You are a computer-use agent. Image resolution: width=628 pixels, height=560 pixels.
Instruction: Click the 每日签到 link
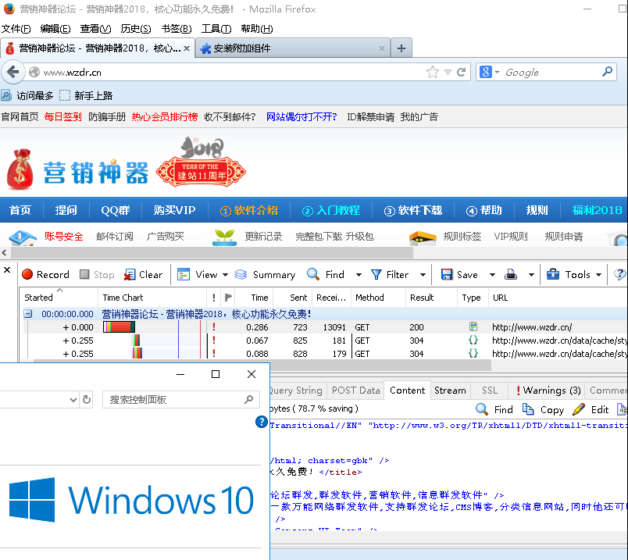coord(62,117)
